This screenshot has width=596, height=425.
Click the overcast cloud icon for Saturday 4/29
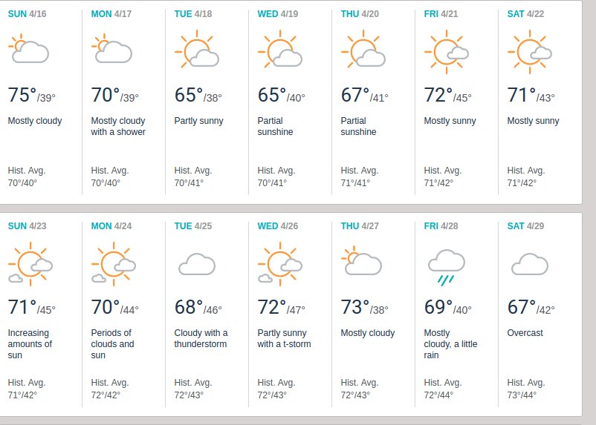[530, 263]
